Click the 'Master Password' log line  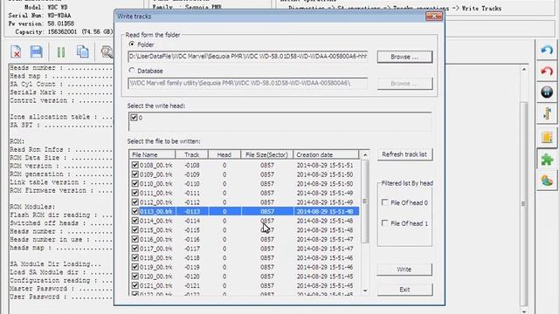tap(61, 289)
